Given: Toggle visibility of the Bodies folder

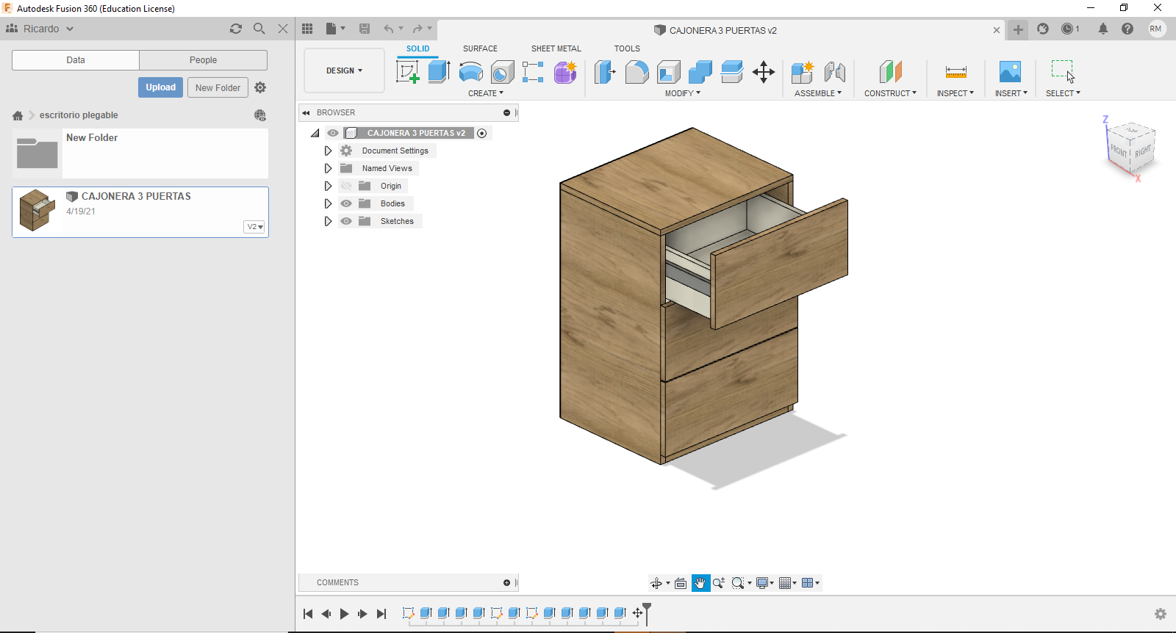Looking at the screenshot, I should point(346,203).
